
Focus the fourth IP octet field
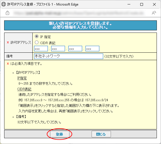92,49
